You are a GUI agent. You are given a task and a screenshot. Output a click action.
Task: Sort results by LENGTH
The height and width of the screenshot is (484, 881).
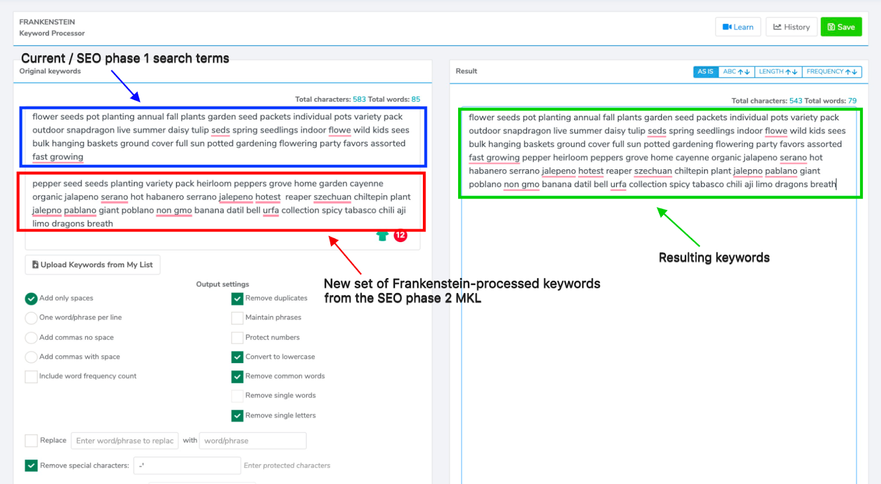(x=778, y=71)
